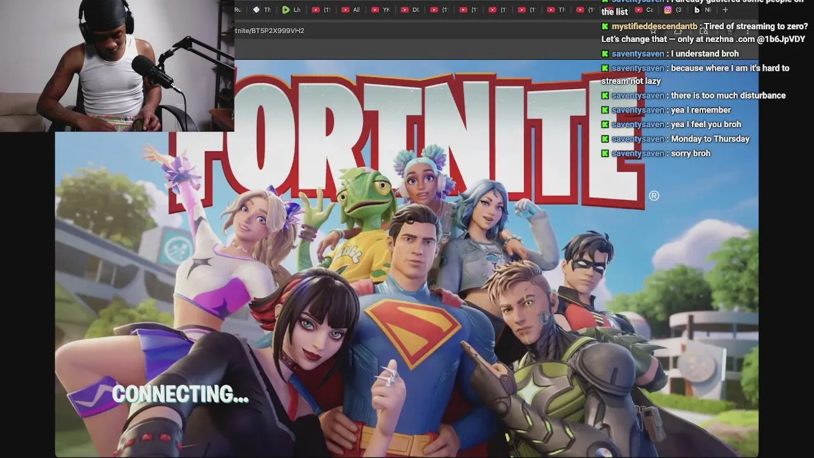Click chat message 'there is too much disturbance'
Viewport: 814px width, 458px height.
click(728, 95)
